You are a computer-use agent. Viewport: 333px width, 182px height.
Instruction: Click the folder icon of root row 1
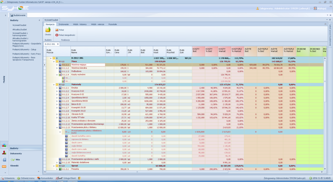coord(54,58)
